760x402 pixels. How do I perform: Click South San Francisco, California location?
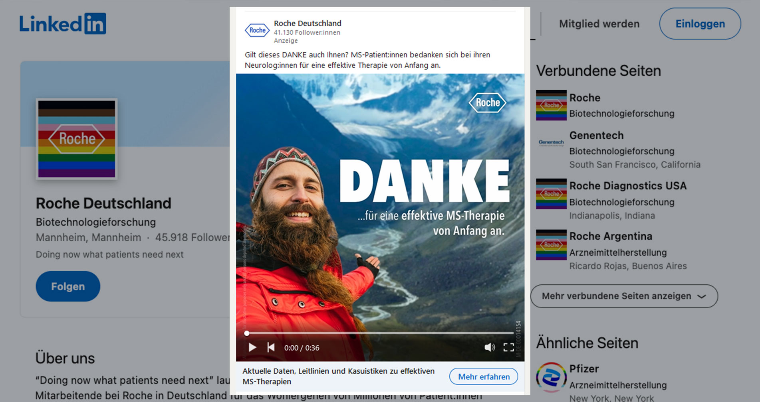(x=635, y=165)
